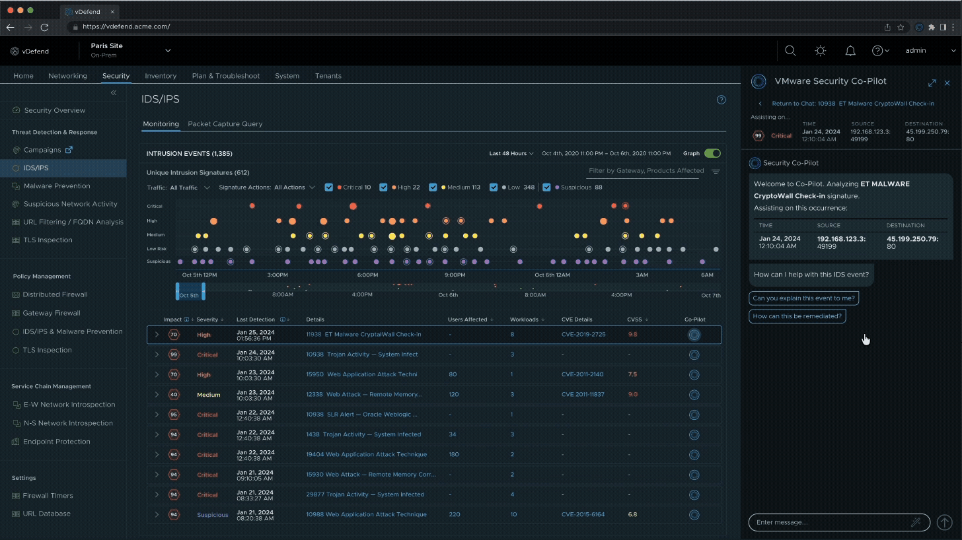
Task: Click the send message arrow button
Action: click(x=943, y=522)
